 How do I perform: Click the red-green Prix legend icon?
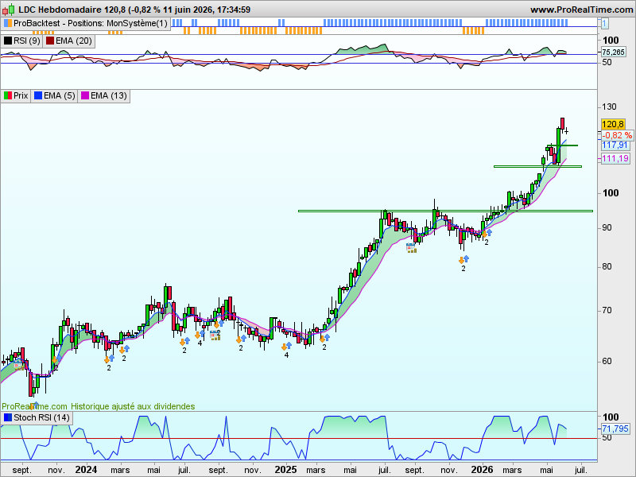[x=8, y=96]
